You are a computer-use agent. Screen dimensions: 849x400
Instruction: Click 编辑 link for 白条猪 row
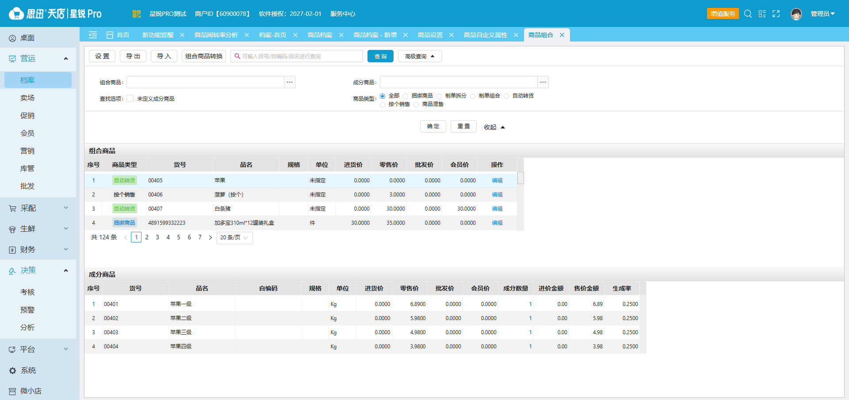(x=497, y=209)
